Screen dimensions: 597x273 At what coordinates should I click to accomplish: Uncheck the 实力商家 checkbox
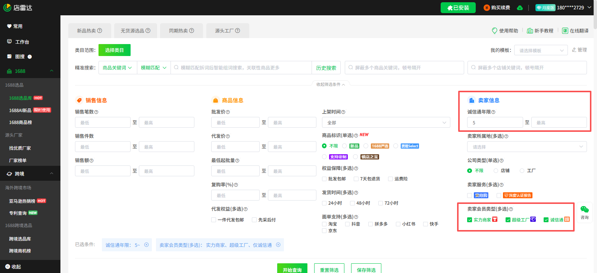click(x=470, y=220)
